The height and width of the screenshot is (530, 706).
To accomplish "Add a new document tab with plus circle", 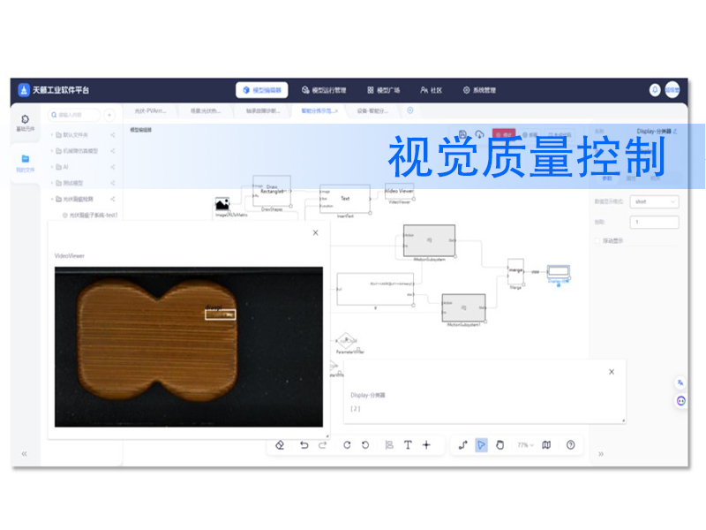I will point(410,110).
